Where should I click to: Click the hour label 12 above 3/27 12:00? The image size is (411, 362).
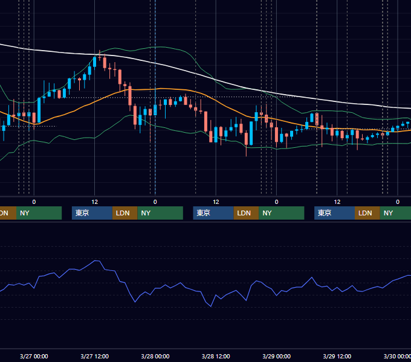tap(95, 202)
